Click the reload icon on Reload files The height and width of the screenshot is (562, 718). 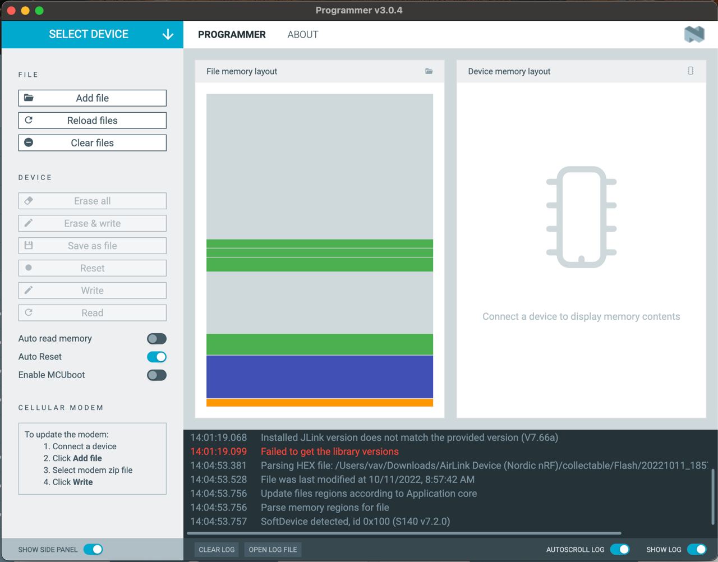point(29,120)
